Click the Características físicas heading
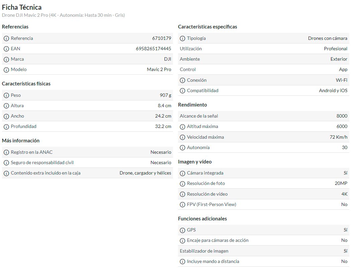The width and height of the screenshot is (352, 269). [26, 84]
